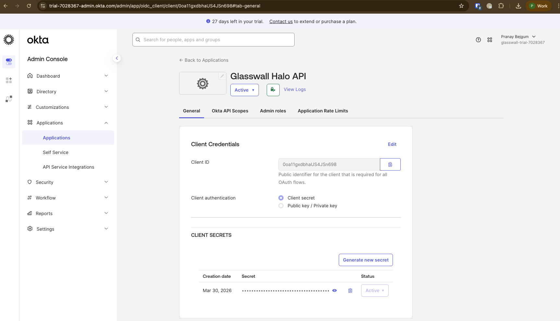Screen dimensions: 560x321
Task: Open Applications submenu item
Action: pyautogui.click(x=68, y=138)
